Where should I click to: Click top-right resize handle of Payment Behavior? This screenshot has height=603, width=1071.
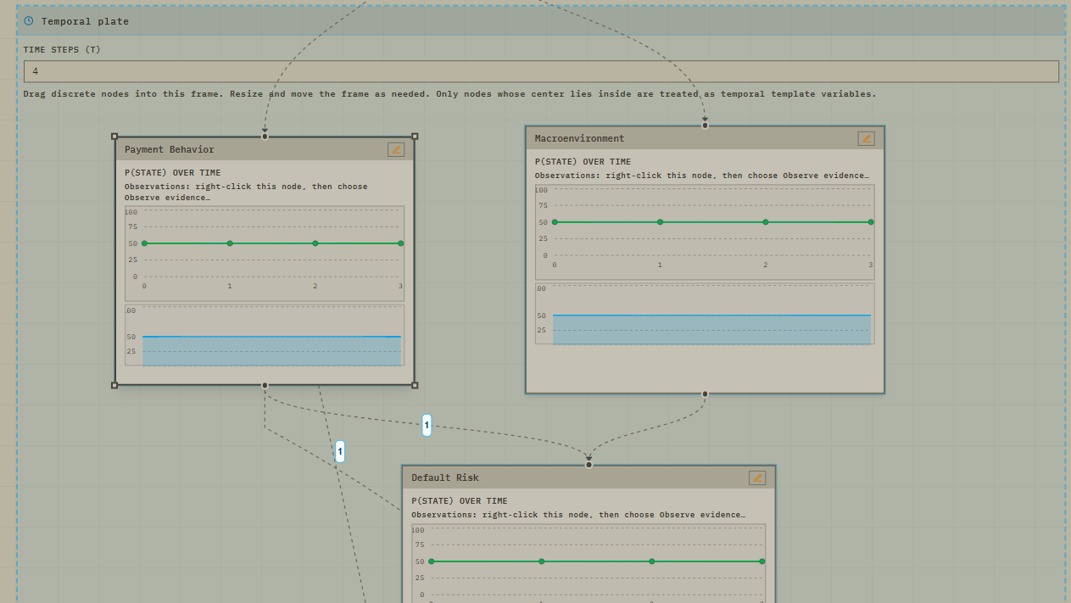click(x=415, y=136)
